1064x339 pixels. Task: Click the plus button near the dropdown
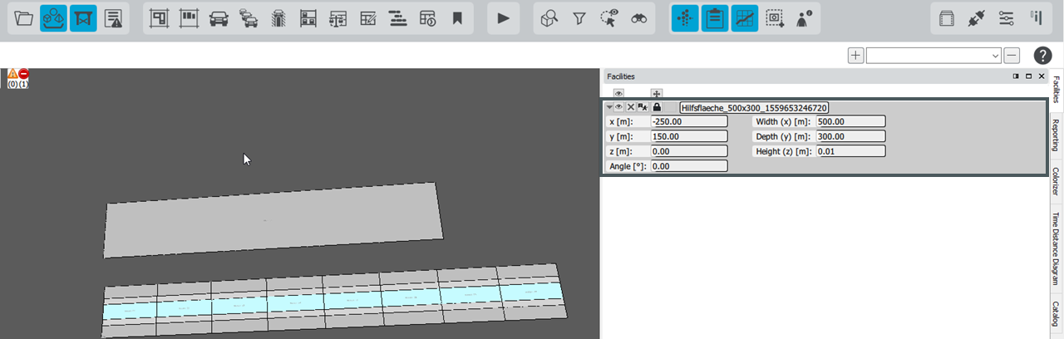(x=855, y=56)
